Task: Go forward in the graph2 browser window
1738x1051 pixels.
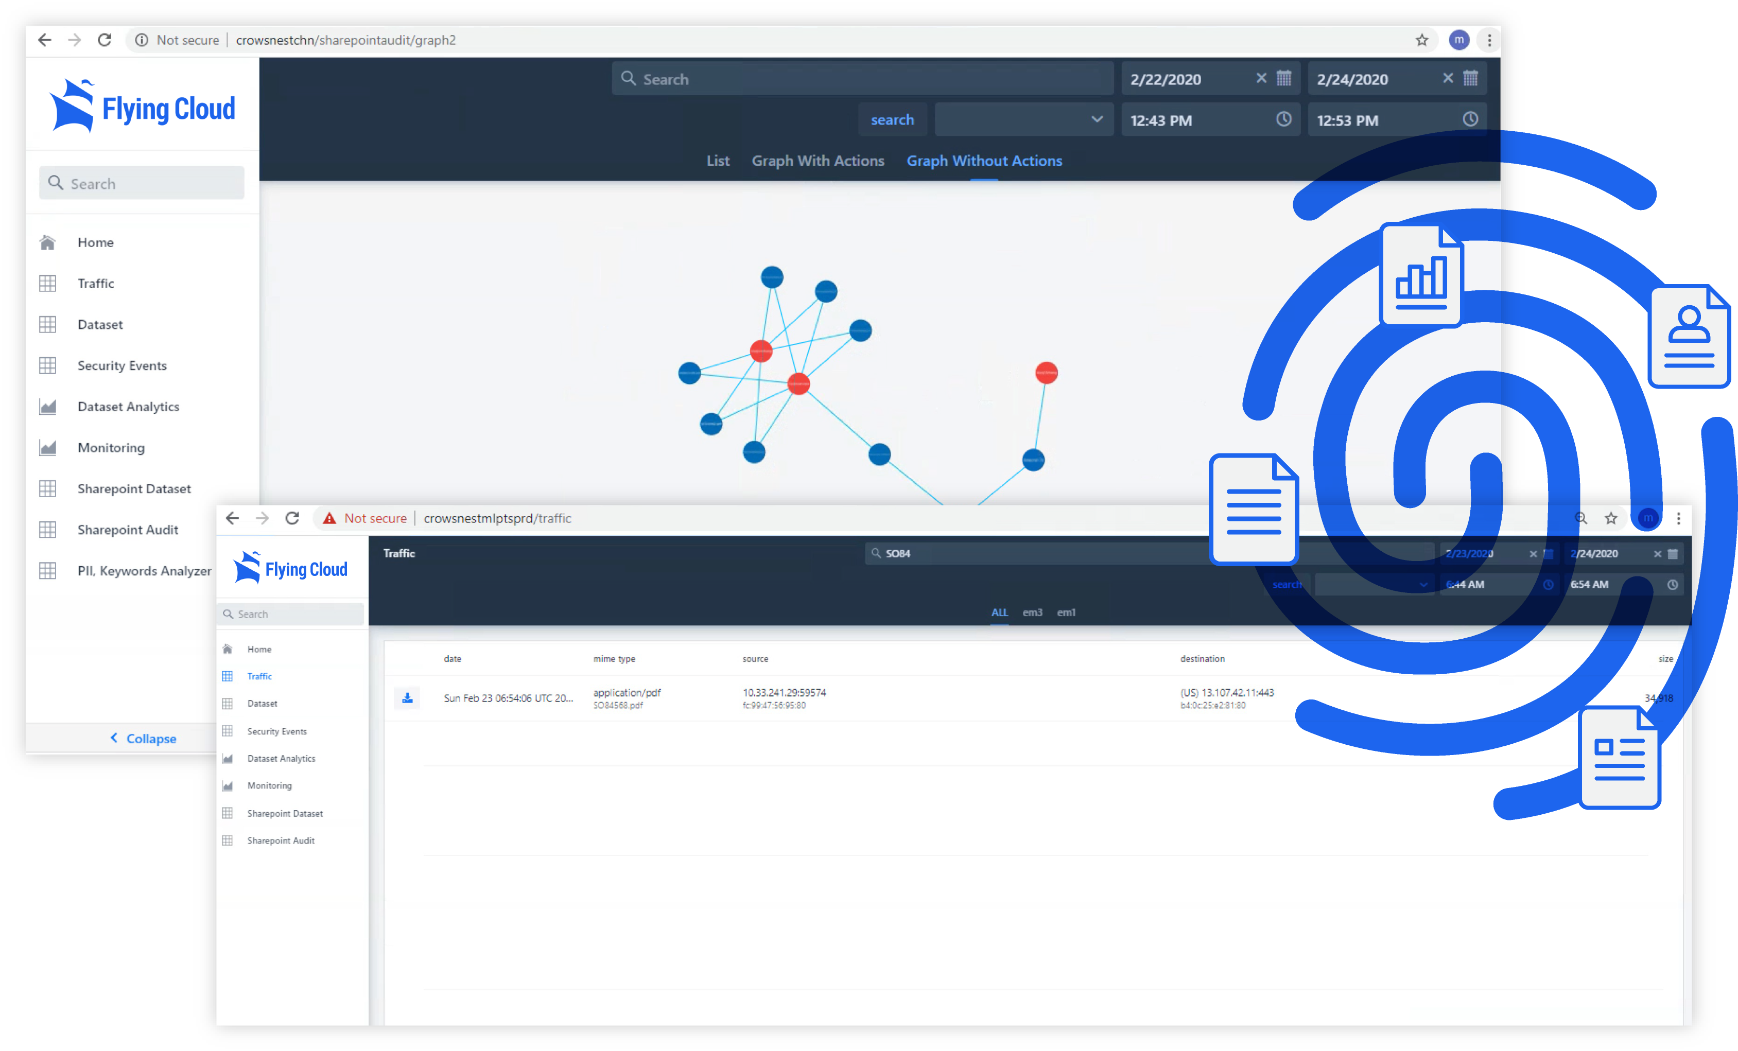Action: [x=75, y=40]
